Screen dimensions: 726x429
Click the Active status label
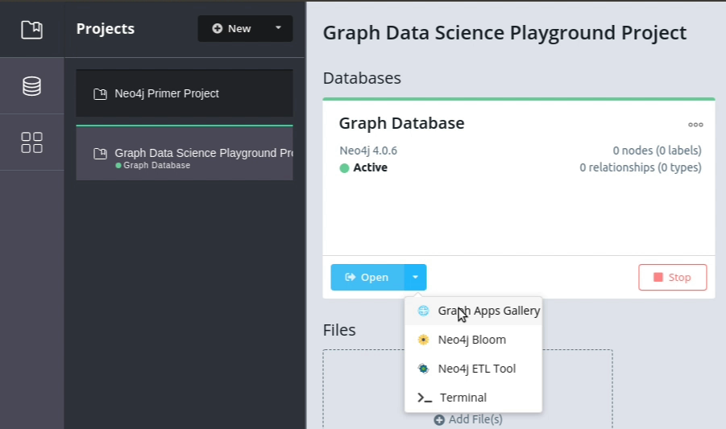370,167
